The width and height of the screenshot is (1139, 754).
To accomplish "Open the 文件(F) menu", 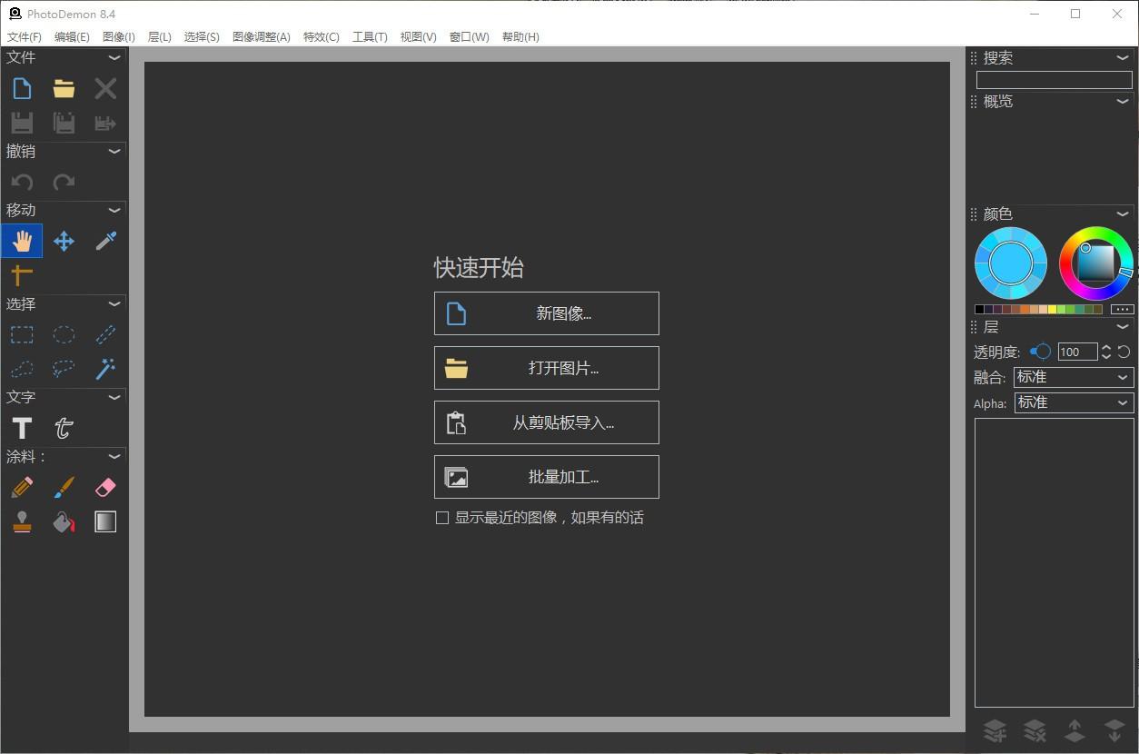I will (25, 37).
